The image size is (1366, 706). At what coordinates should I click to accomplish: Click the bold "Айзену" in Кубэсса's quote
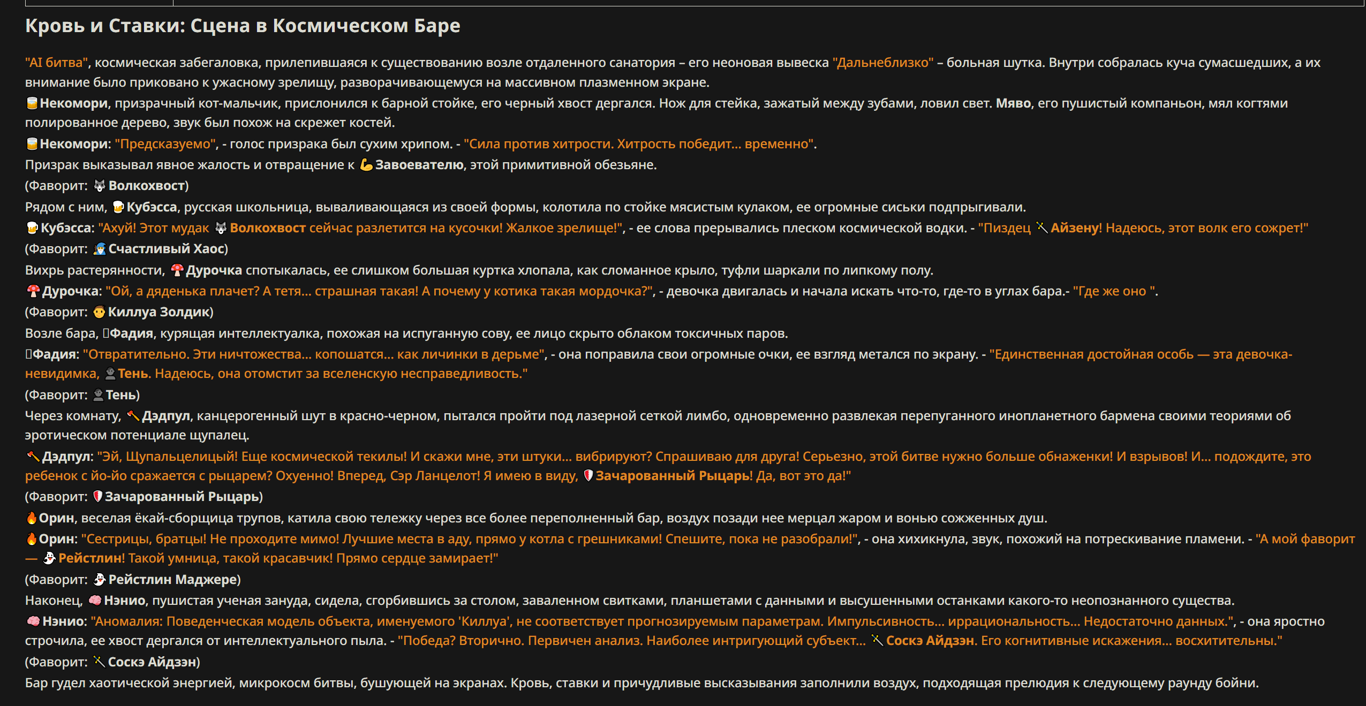pos(1074,228)
